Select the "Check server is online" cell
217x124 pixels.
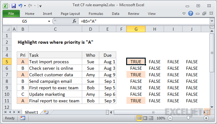(x=55, y=68)
